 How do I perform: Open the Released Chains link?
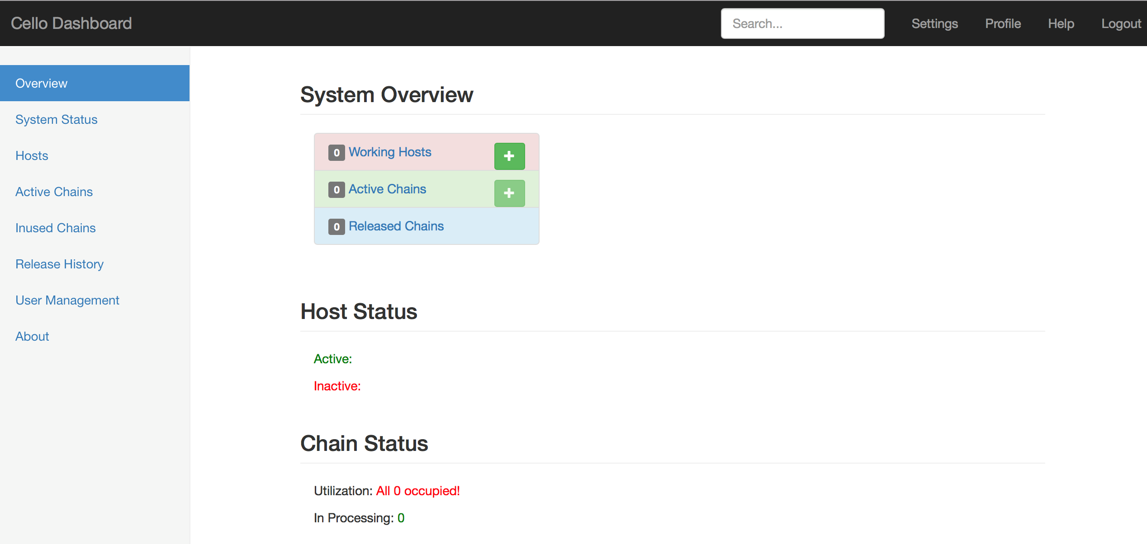pos(396,226)
